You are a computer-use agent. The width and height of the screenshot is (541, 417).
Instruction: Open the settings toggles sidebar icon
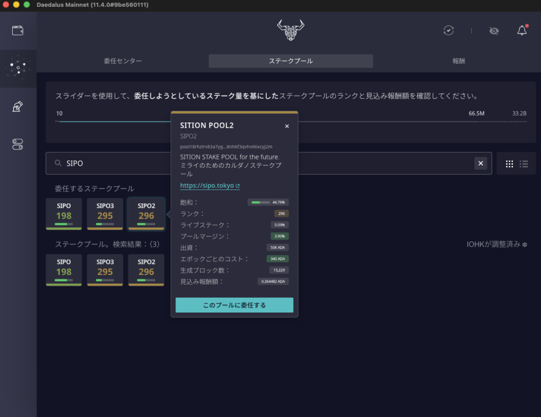tap(17, 145)
